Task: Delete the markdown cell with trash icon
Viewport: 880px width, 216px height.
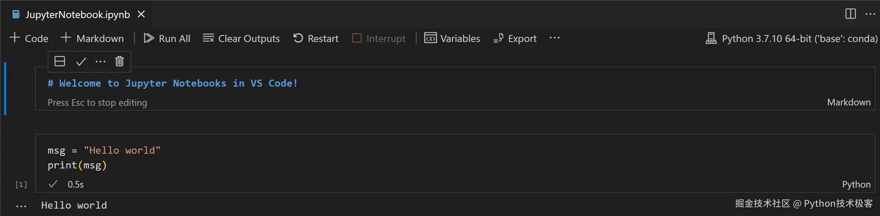Action: point(119,61)
